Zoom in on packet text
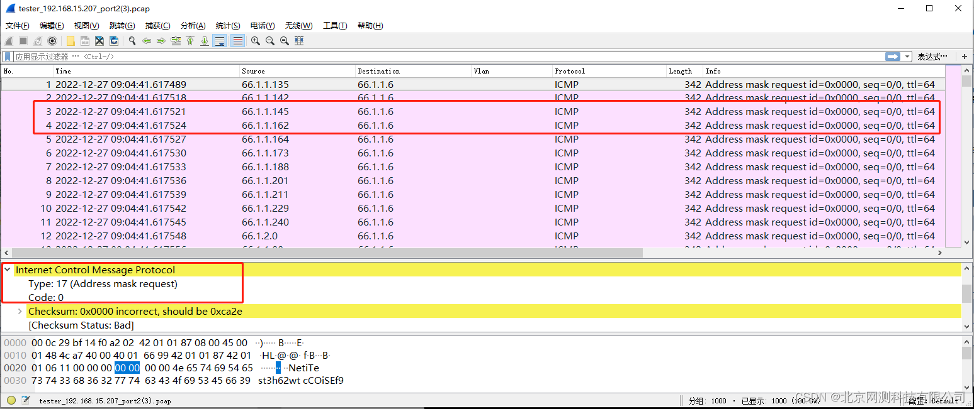This screenshot has width=974, height=409. tap(256, 41)
